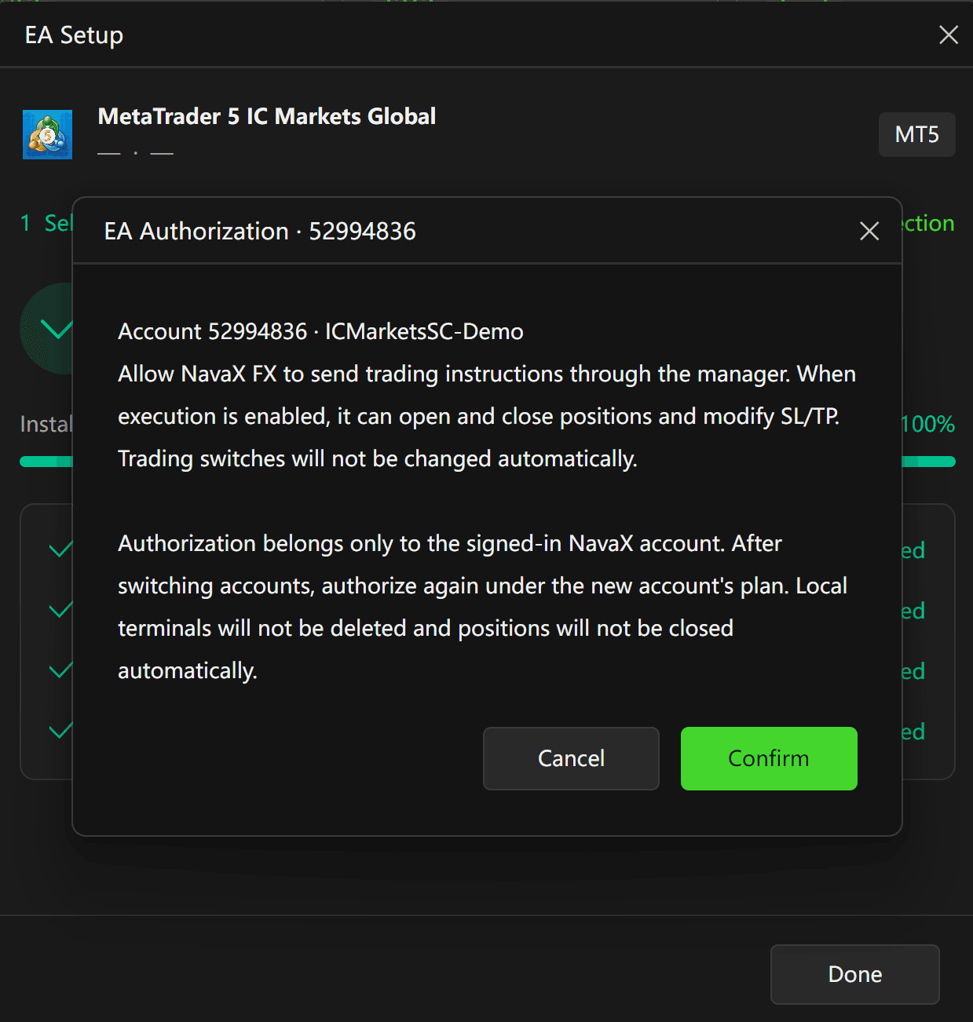Click the EA Authorization · 52994836 heading

(260, 232)
